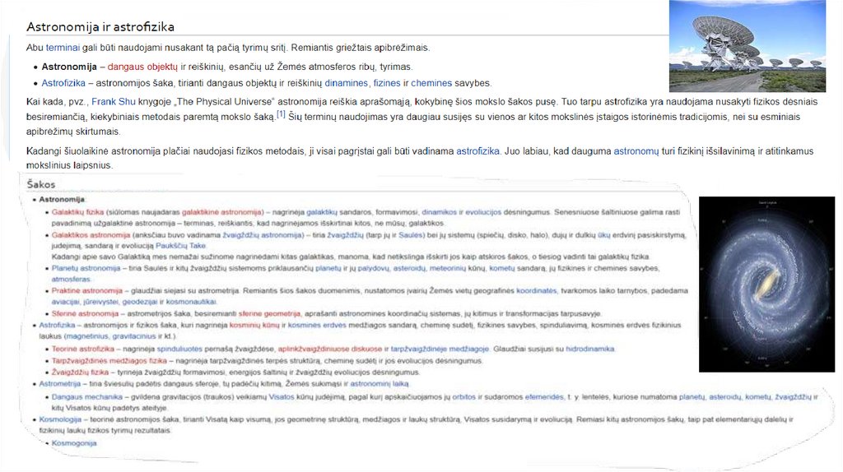Click 'evoliucijos' link in Galaktikų fizika row
The height and width of the screenshot is (472, 843).
pos(482,212)
